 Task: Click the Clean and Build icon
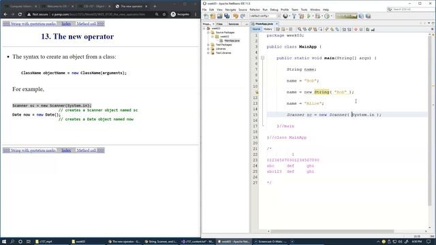click(x=301, y=16)
